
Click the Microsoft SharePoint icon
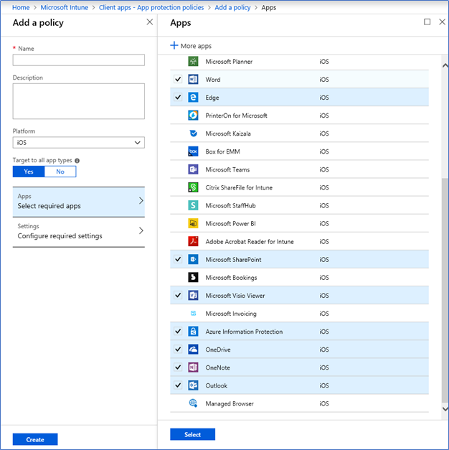tap(193, 259)
